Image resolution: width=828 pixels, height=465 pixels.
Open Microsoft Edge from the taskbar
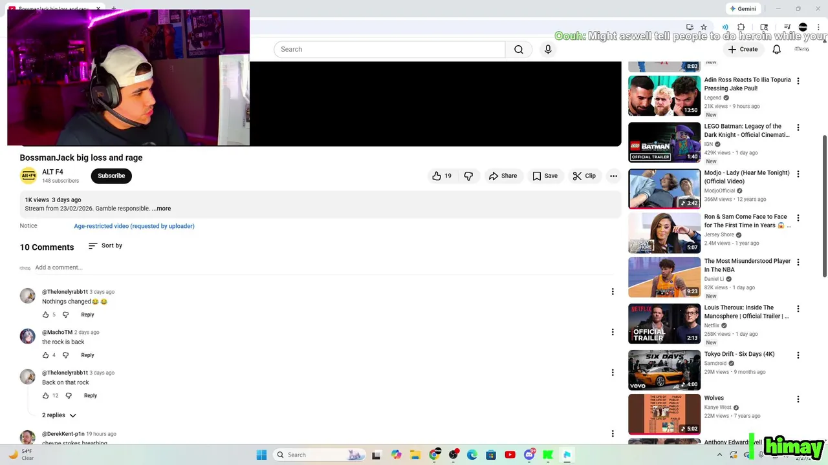[x=472, y=455]
